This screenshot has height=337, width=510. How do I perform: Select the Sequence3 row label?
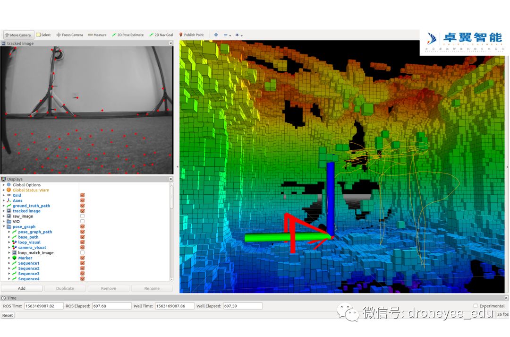point(29,274)
